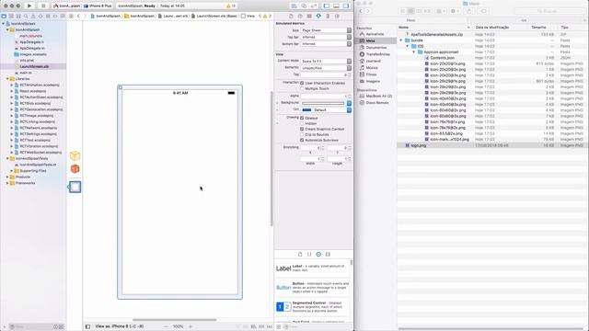This screenshot has height=331, width=589.
Task: Click the Finder back arrow button
Action: tap(361, 11)
